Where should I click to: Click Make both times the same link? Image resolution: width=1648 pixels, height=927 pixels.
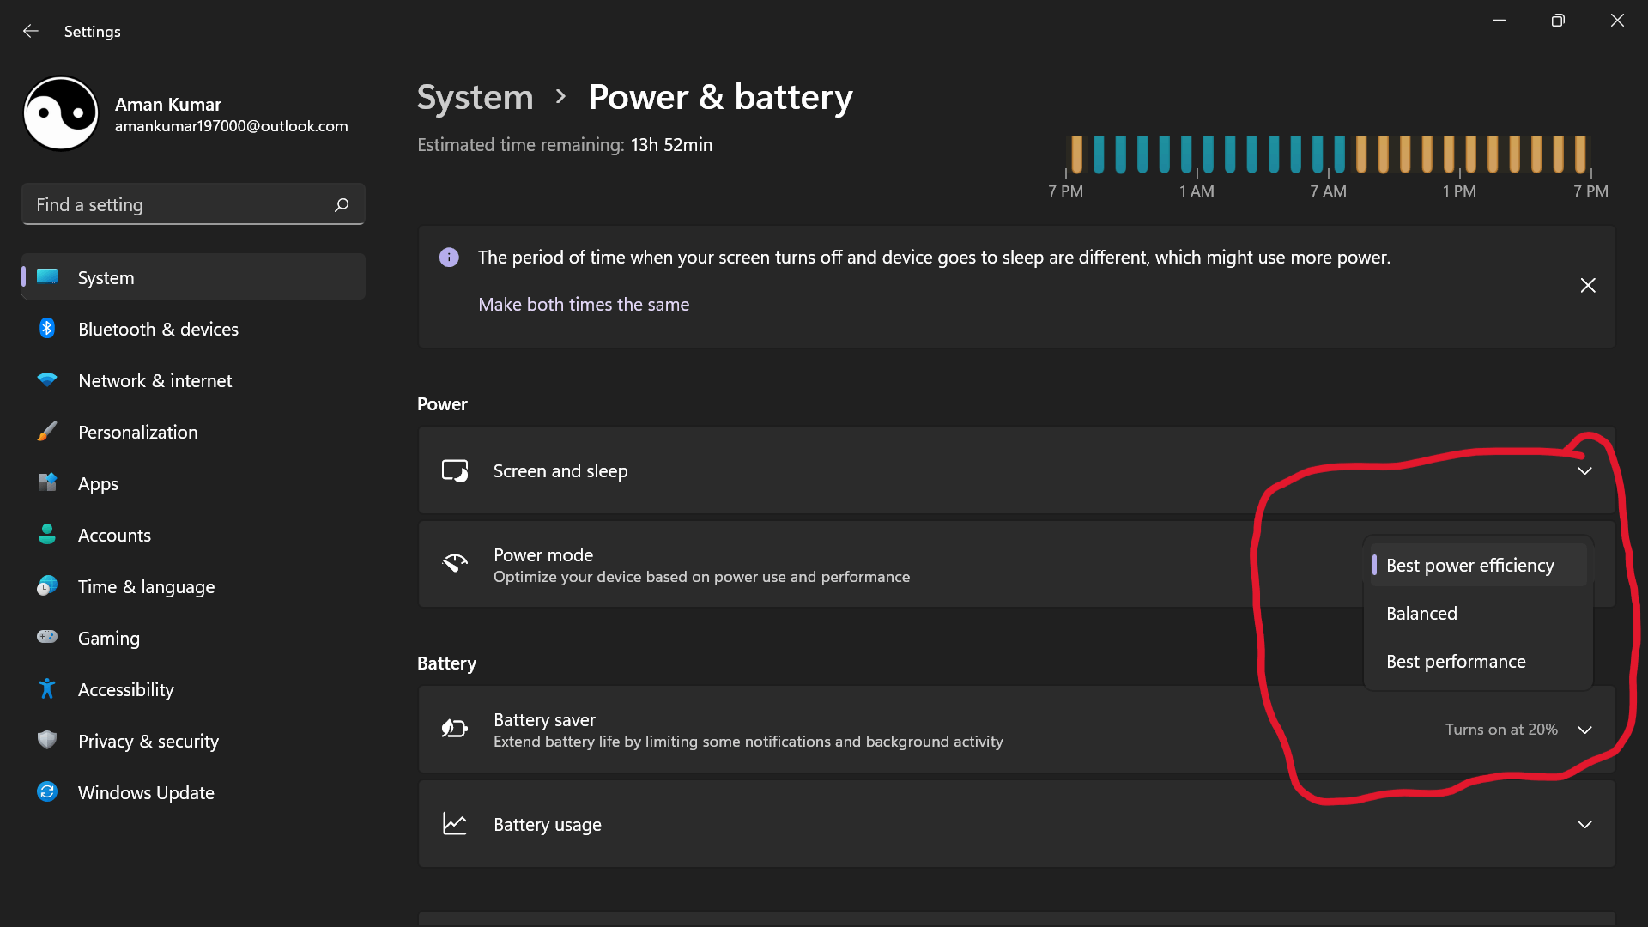pyautogui.click(x=584, y=305)
